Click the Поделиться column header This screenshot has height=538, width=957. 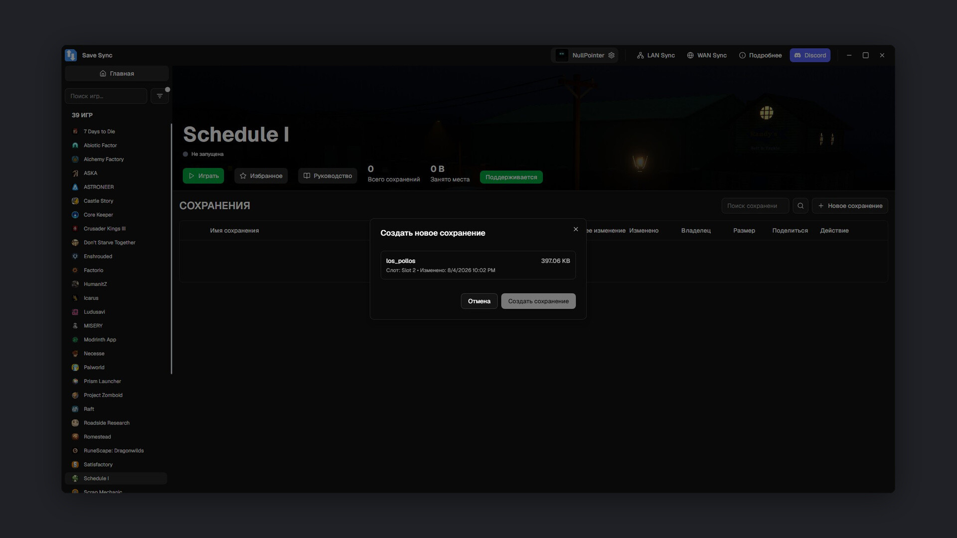coord(790,231)
